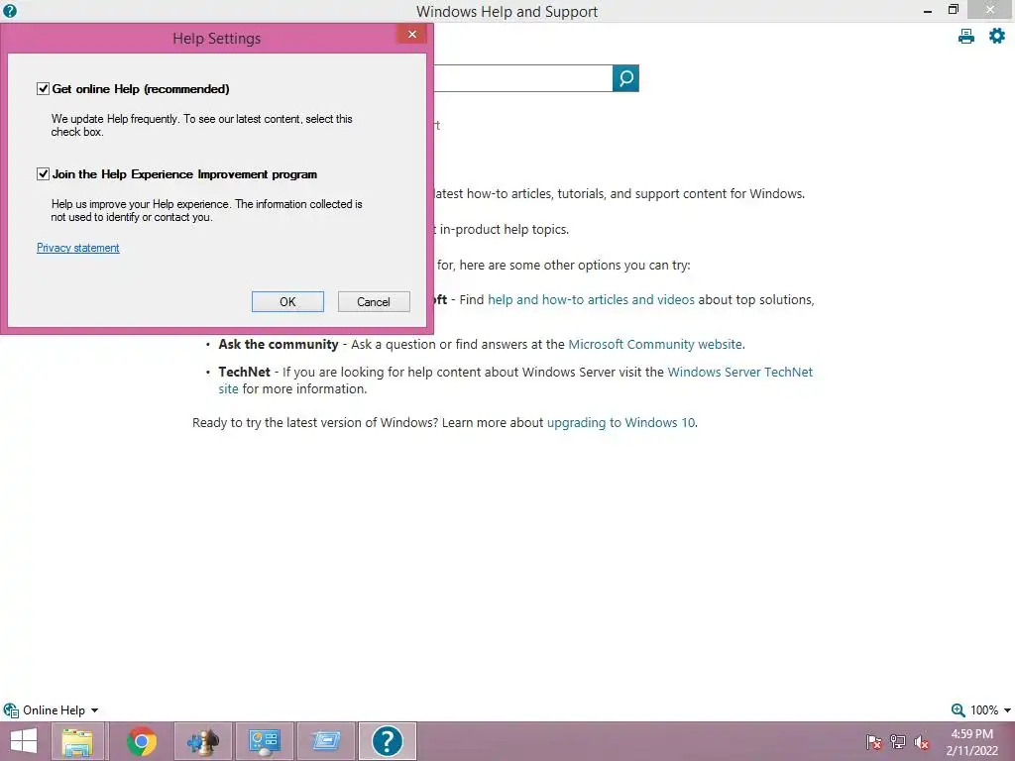Click the 'Ask the community' bold text
Screen dimensions: 1015x761
(279, 344)
